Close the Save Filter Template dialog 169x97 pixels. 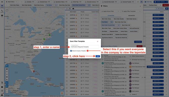click(97, 41)
